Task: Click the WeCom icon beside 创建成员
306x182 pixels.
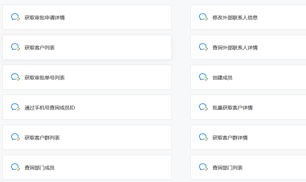Action: [x=203, y=77]
